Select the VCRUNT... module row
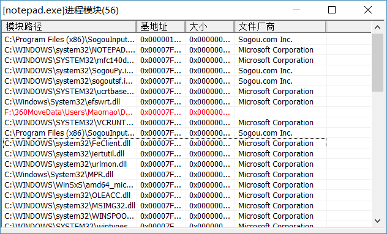Screen dimensions: 387x234 tap(164, 123)
